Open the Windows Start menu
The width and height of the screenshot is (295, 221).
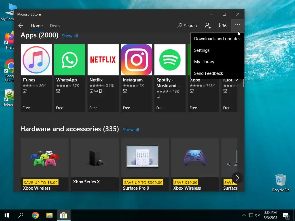tap(7, 215)
